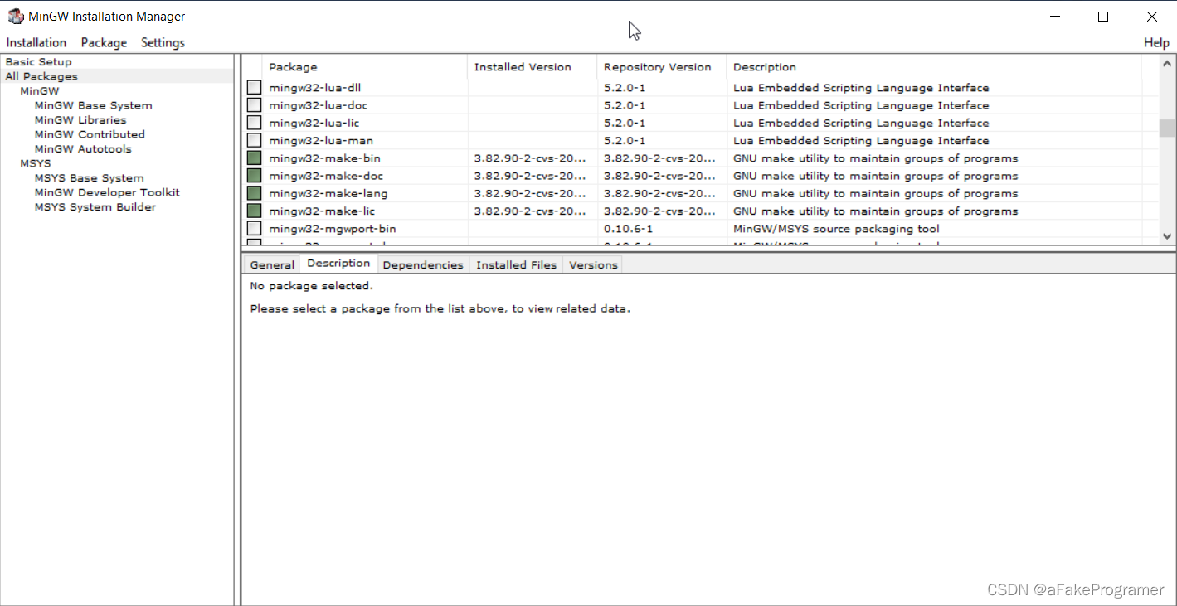Select MinGW Libraries category
Viewport: 1177px width, 606px height.
pos(80,120)
